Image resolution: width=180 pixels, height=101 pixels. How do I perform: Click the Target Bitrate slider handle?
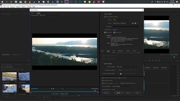120,70
